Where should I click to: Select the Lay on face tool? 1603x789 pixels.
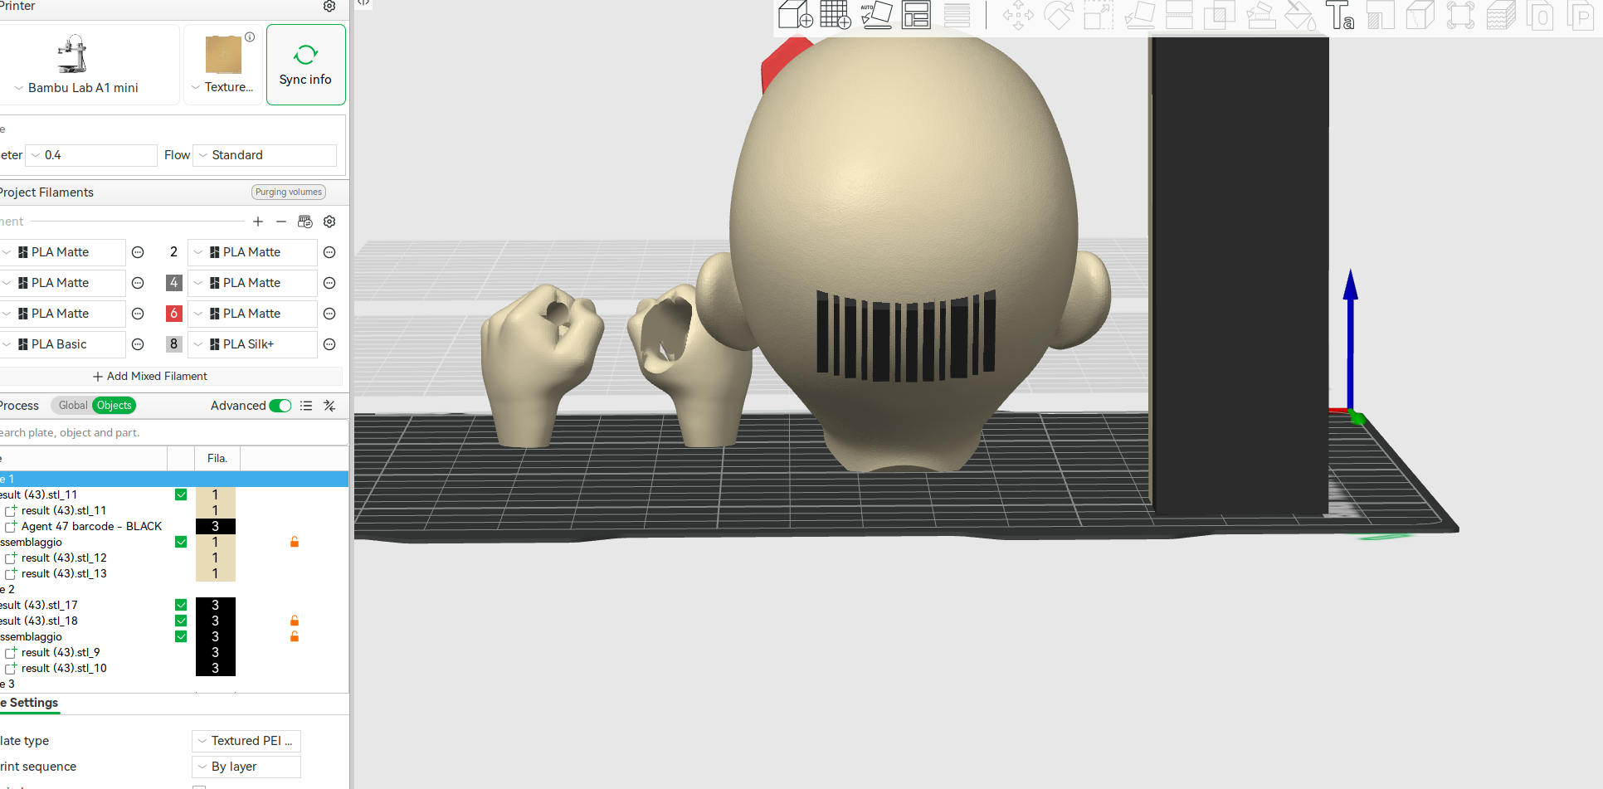pos(1139,16)
